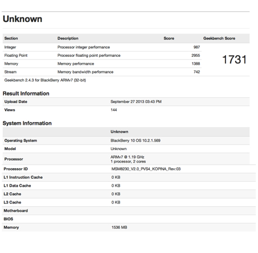This screenshot has height=253, width=258.
Task: Select the L1 Instruction Cache '0 KB' value
Action: click(116, 177)
